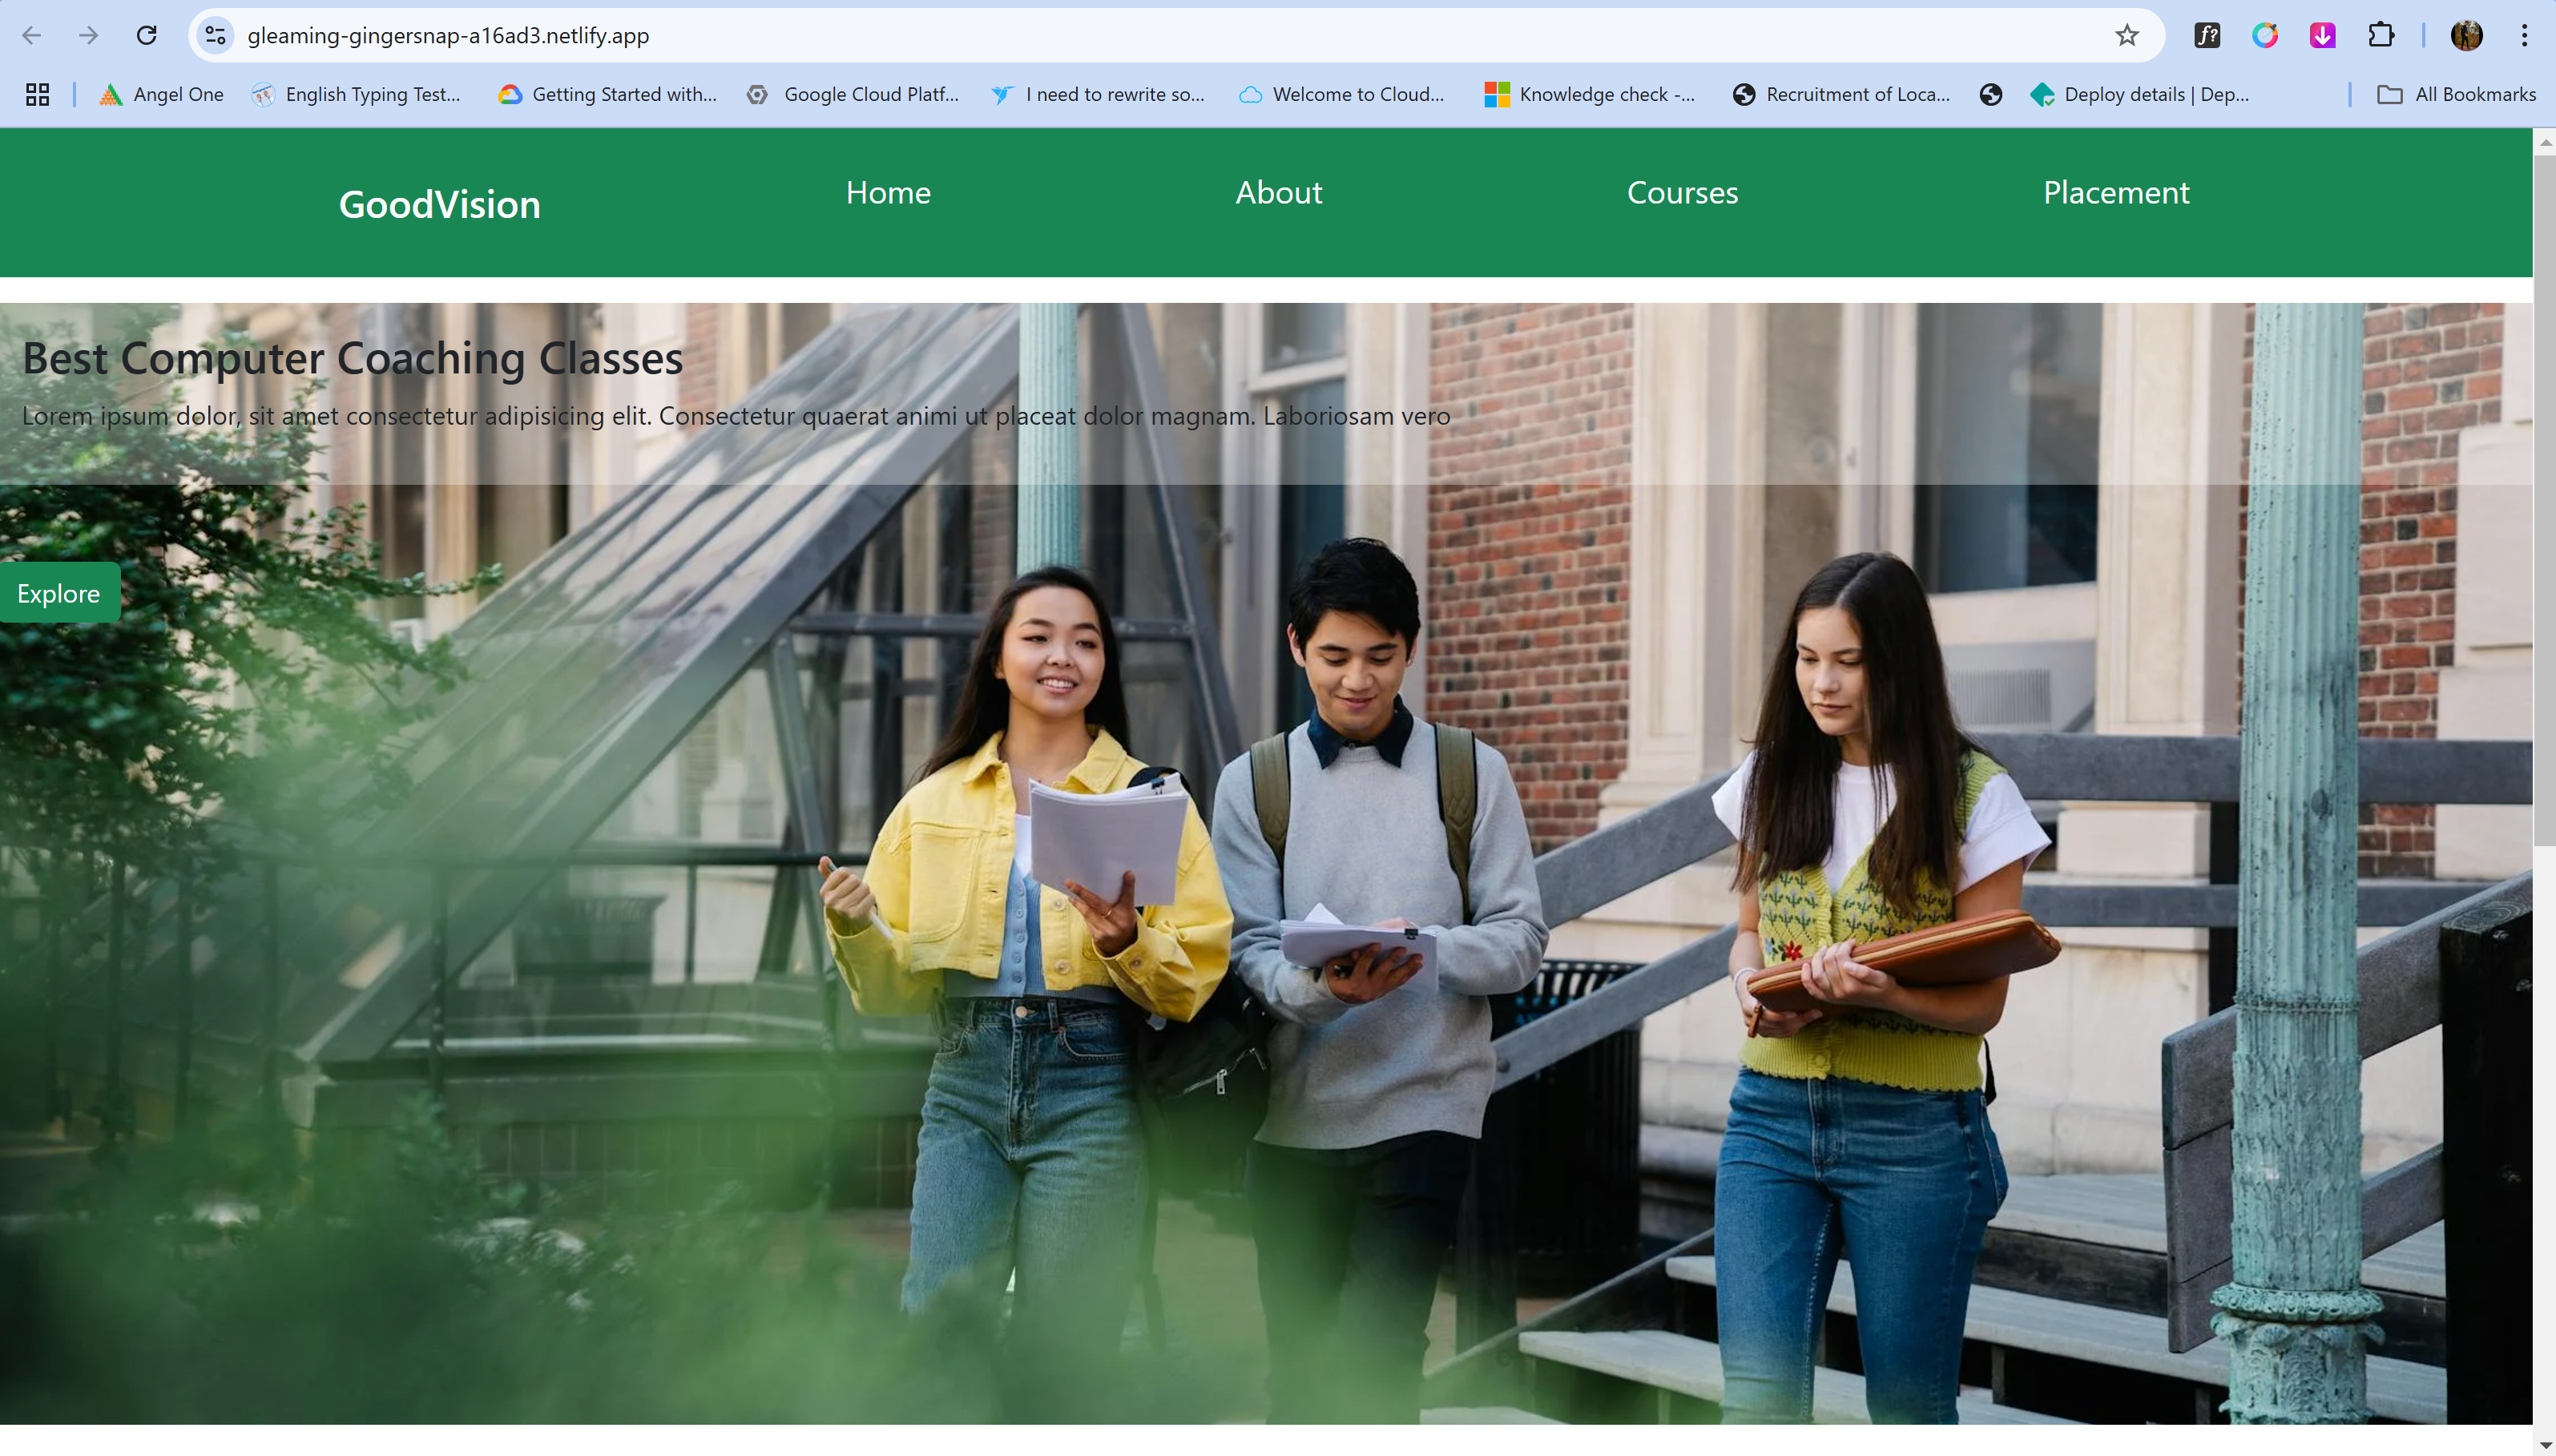Bookmark this page with the star icon
This screenshot has height=1456, width=2556.
(2127, 36)
